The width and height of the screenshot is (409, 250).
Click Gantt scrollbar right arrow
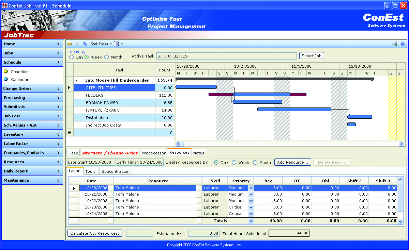401,144
